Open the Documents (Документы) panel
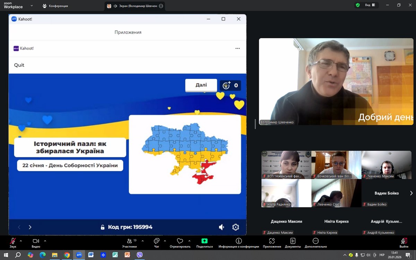Screen dimensions: 416x260 pyautogui.click(x=293, y=241)
